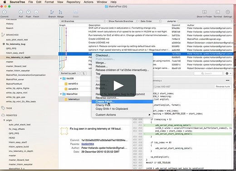Click the TAGS sidebar icon
The image size is (236, 171).
3,108
